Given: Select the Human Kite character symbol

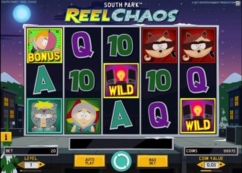Looking at the screenshot, I should (83, 116).
